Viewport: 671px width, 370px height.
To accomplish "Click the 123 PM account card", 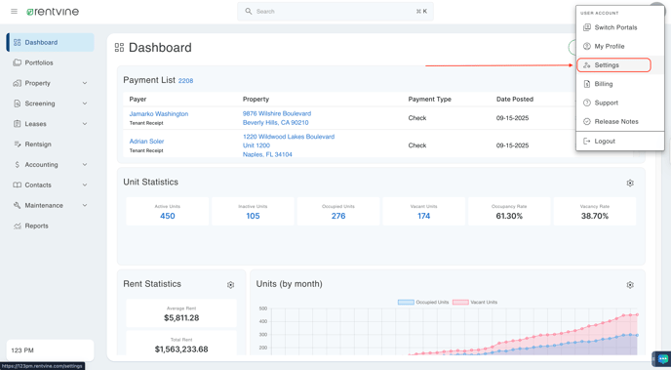I will coord(50,350).
